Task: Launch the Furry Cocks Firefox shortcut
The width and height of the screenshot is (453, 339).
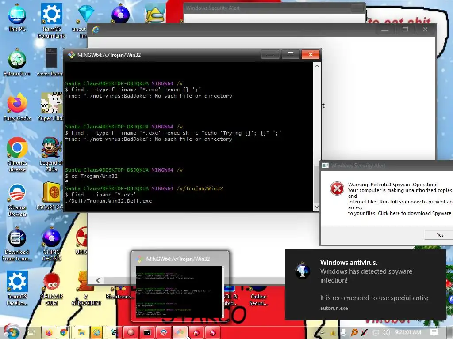Action: (x=17, y=107)
